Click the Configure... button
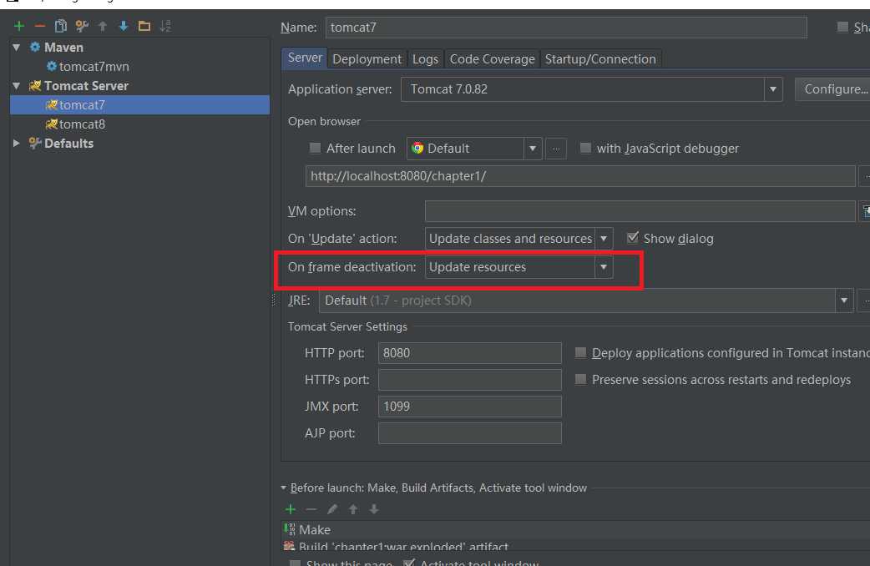Image resolution: width=870 pixels, height=566 pixels. point(835,89)
